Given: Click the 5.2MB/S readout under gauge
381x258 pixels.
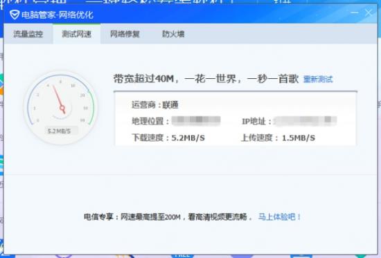Looking at the screenshot, I should click(59, 131).
